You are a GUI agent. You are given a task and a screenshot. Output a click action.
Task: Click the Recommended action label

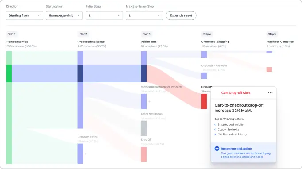tap(236, 149)
